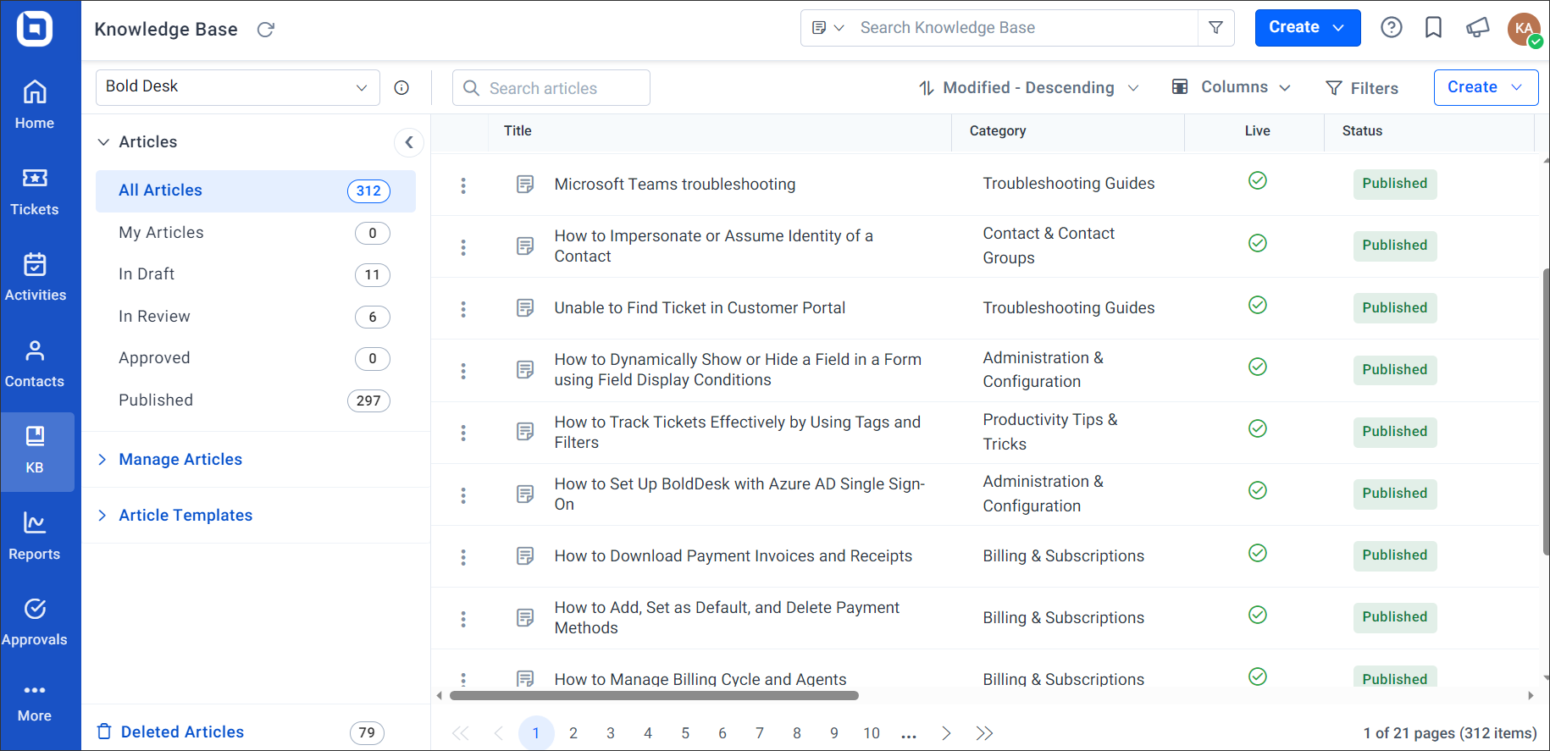Open Deleted Articles link
Screen dimensions: 1550x751
point(182,732)
